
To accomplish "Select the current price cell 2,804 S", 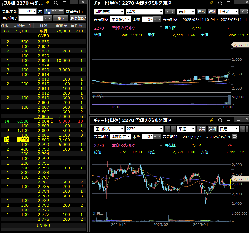I will coord(44,121).
